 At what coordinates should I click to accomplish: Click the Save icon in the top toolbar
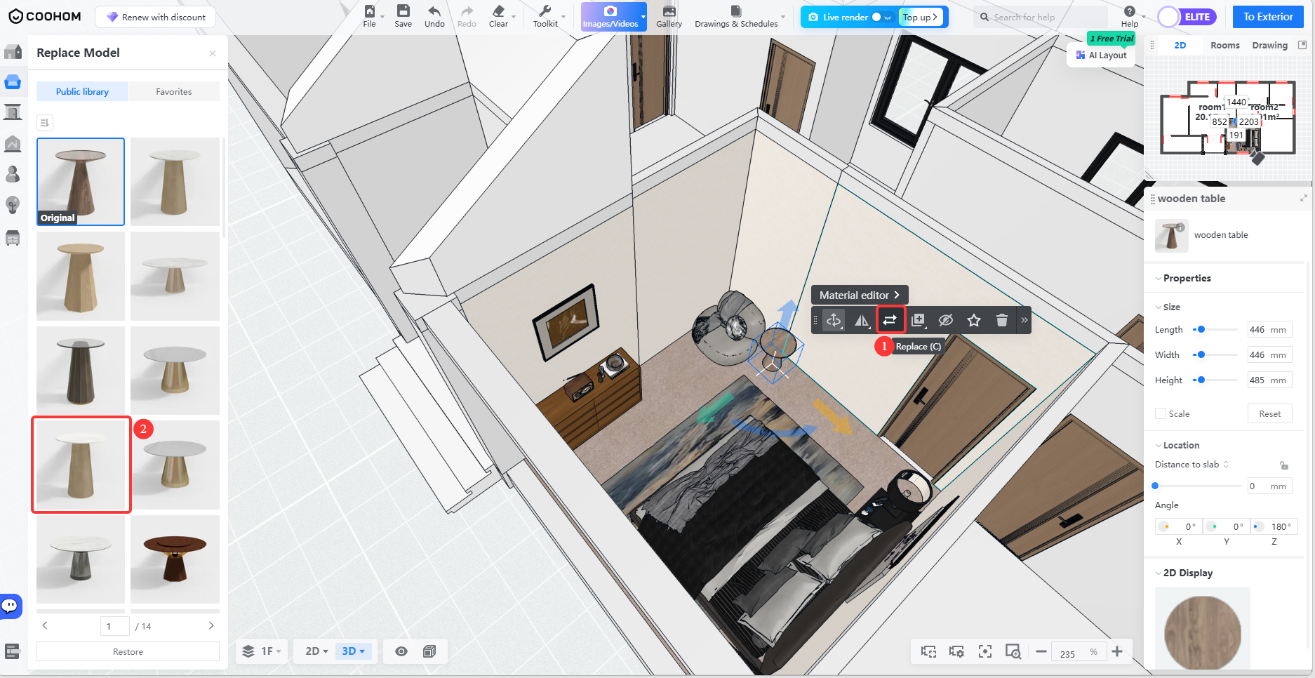[x=403, y=11]
